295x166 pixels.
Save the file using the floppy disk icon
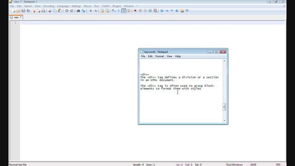(23, 11)
